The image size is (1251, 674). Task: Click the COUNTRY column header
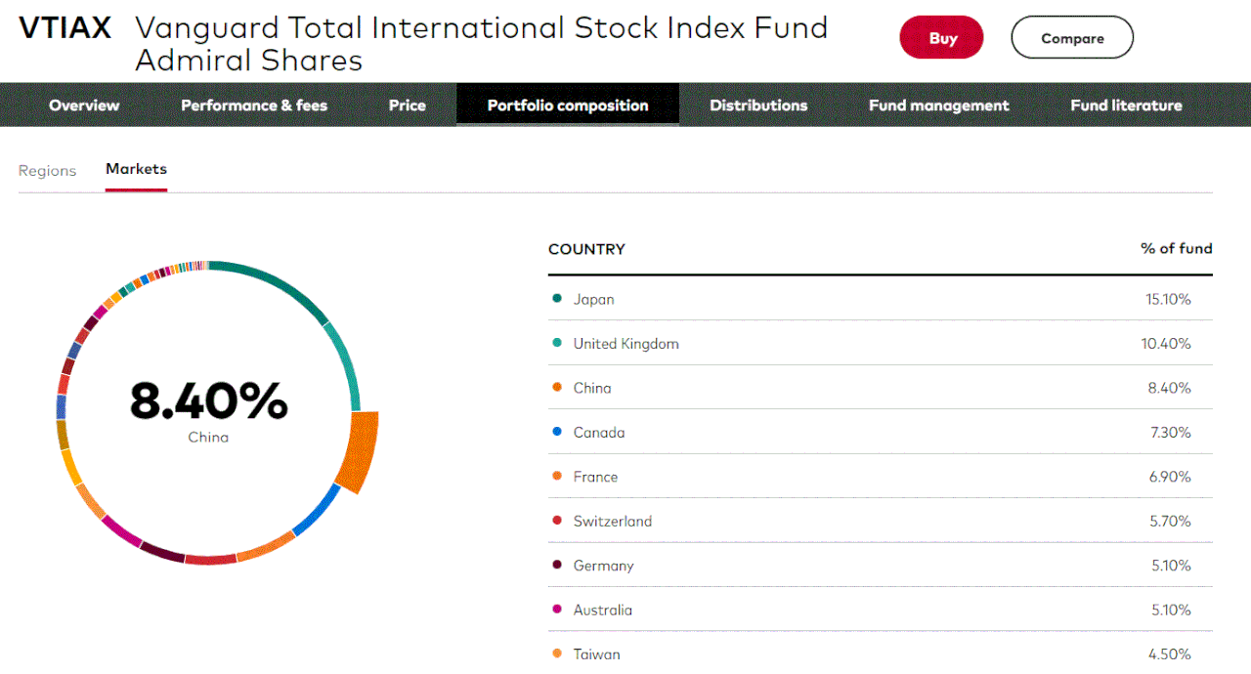click(586, 249)
